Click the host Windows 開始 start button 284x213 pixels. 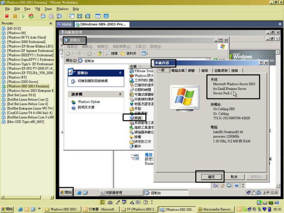point(7,209)
